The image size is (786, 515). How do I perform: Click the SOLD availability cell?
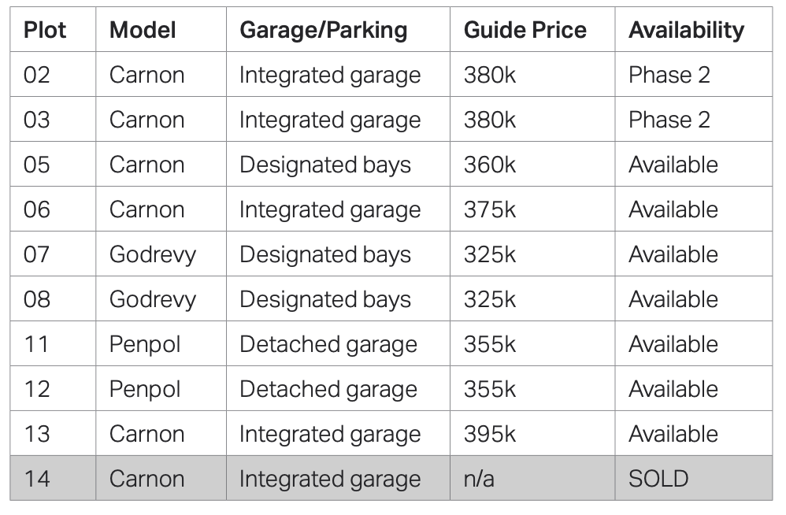pyautogui.click(x=658, y=479)
